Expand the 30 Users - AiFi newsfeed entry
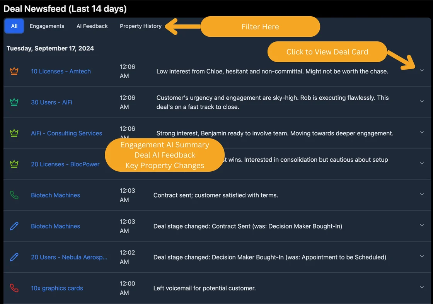 pos(422,101)
